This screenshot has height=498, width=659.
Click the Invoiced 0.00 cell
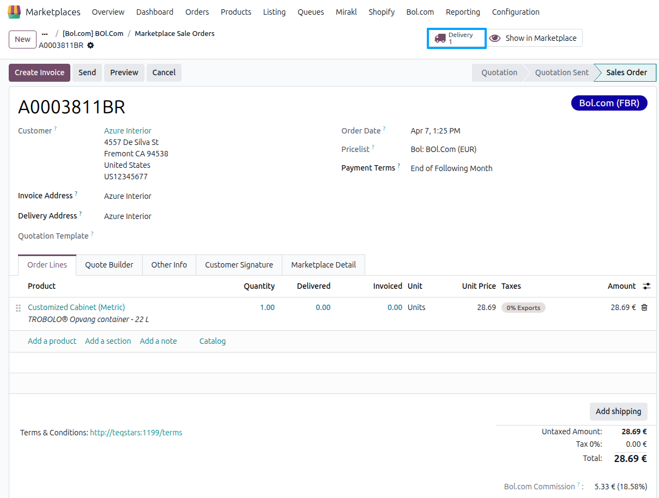pyautogui.click(x=395, y=307)
